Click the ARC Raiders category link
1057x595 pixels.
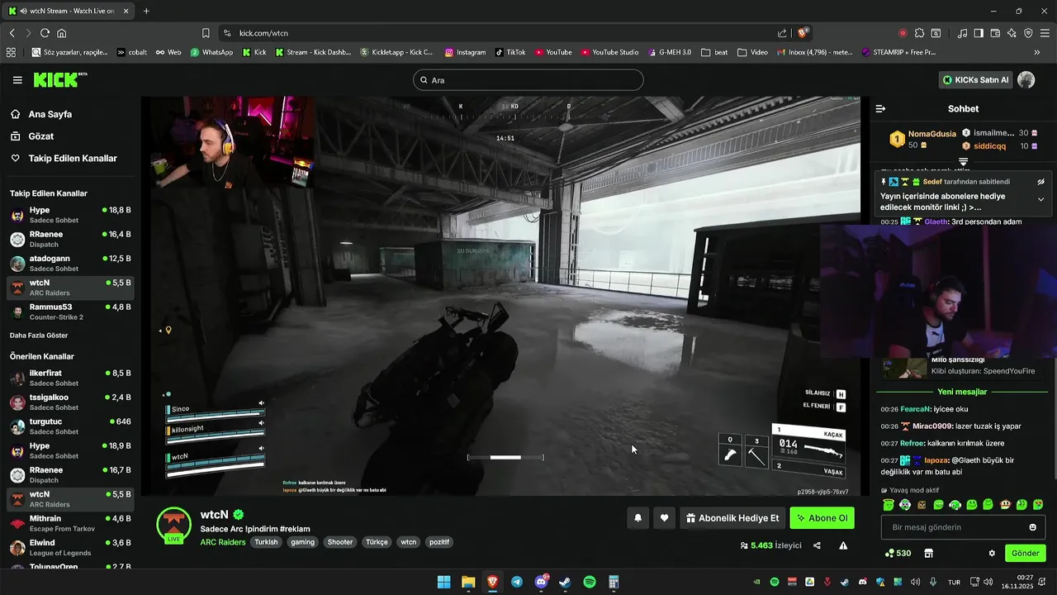(222, 542)
